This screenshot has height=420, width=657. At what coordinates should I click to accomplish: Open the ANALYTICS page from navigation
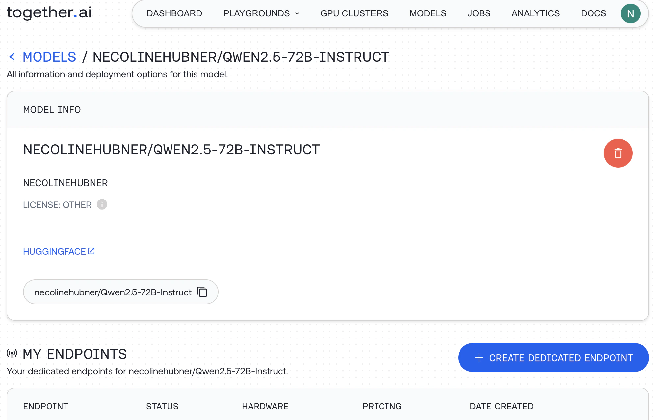[535, 13]
